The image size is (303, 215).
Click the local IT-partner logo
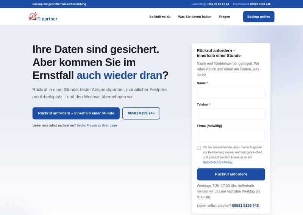[x=43, y=17]
